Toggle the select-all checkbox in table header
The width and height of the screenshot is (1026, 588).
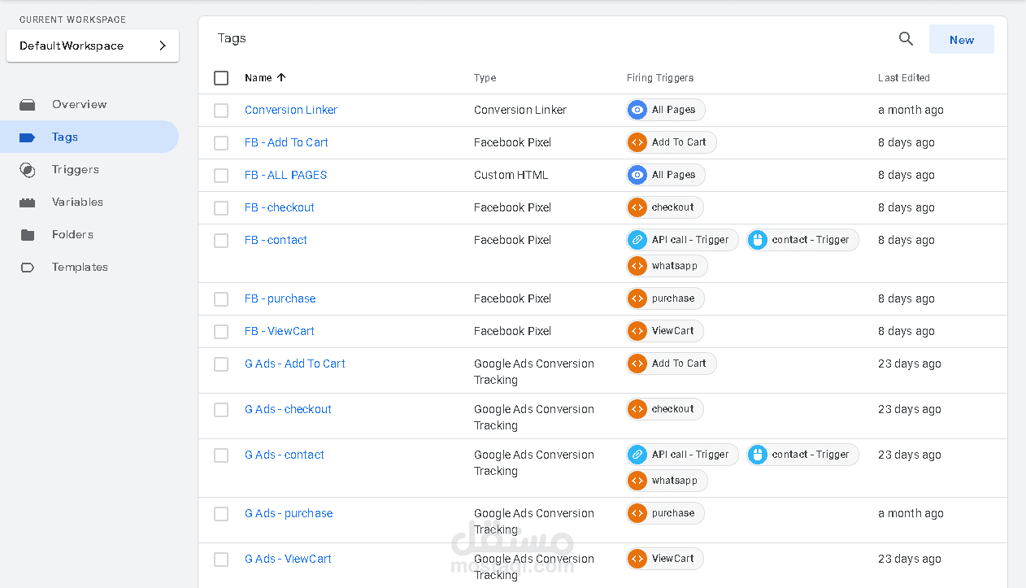(x=221, y=78)
